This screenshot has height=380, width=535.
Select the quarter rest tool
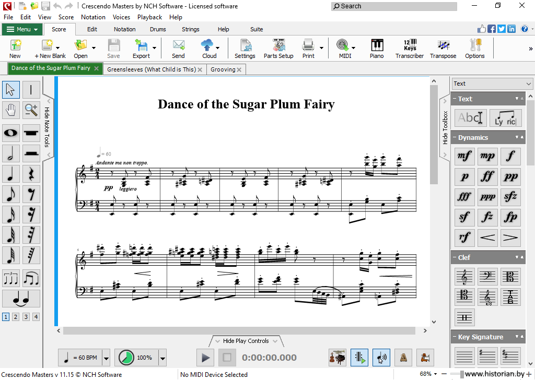click(31, 173)
